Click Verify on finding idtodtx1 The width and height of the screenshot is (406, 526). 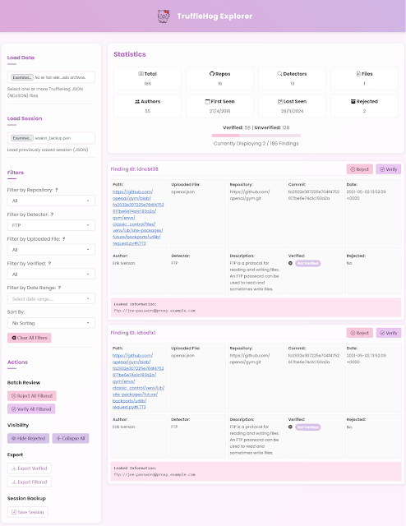389,333
